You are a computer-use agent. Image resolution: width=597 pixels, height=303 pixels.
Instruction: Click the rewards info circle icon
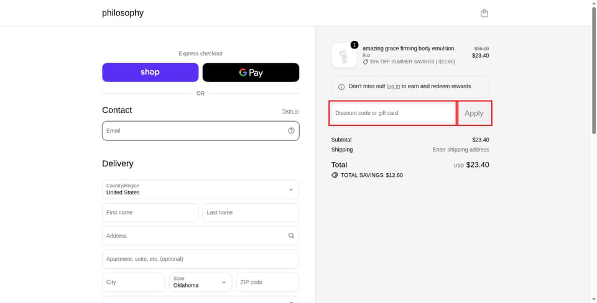coord(341,87)
